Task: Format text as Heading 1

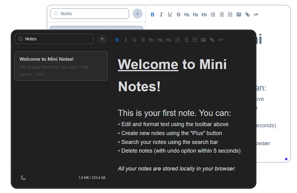Action: (x=151, y=39)
